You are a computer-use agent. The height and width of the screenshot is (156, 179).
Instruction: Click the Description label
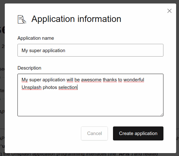pyautogui.click(x=29, y=68)
